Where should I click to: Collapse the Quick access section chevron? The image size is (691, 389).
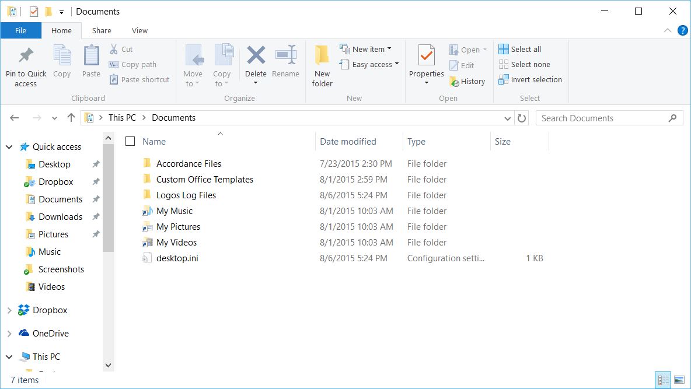pyautogui.click(x=8, y=146)
